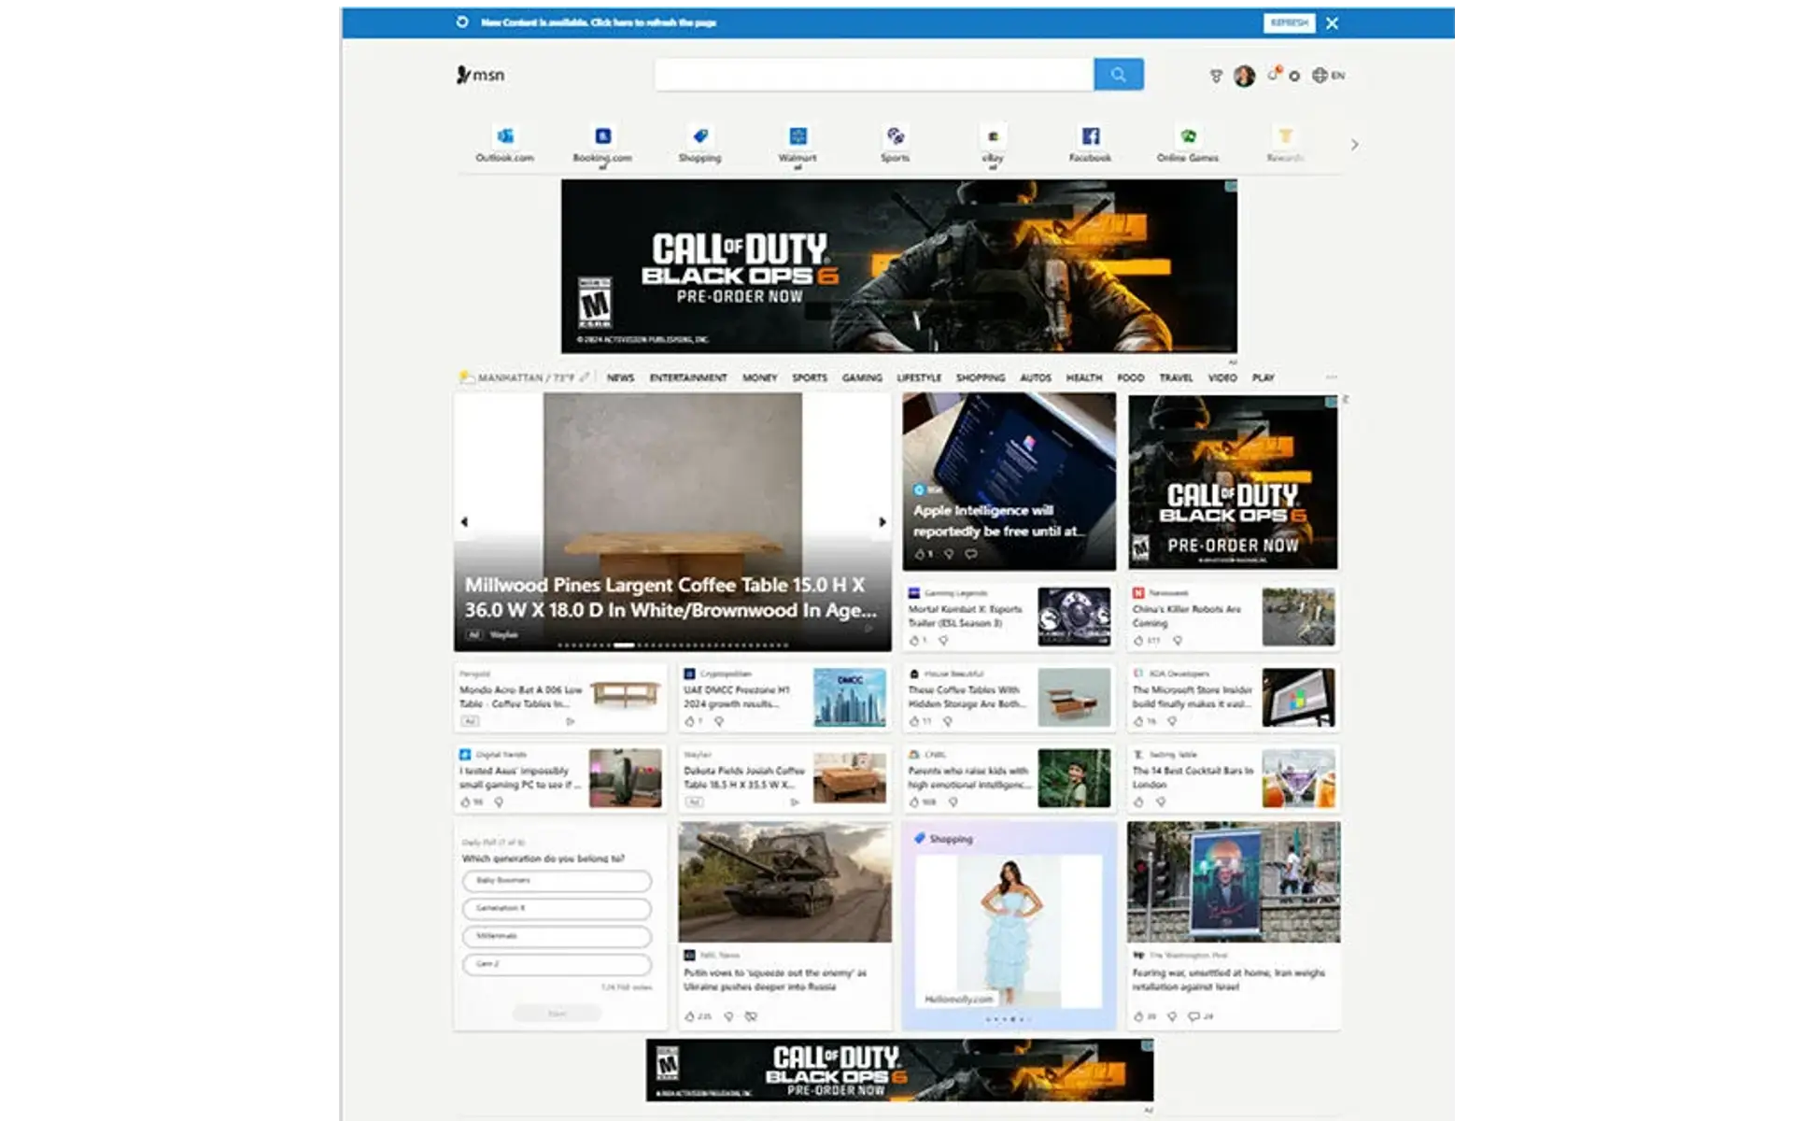Select the Generation X poll option
1793x1121 pixels.
click(557, 908)
